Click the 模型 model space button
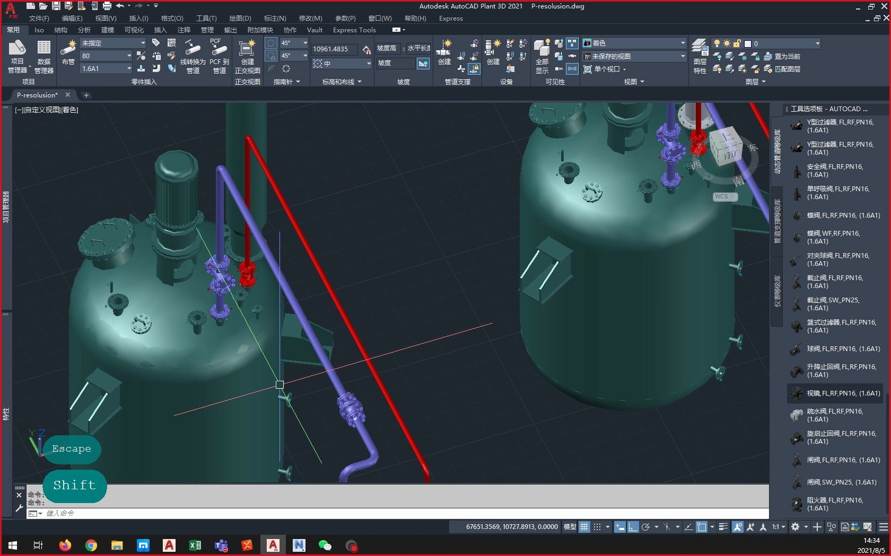 (570, 527)
